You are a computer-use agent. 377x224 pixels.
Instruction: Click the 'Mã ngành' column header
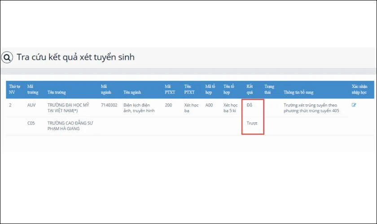[x=107, y=89]
